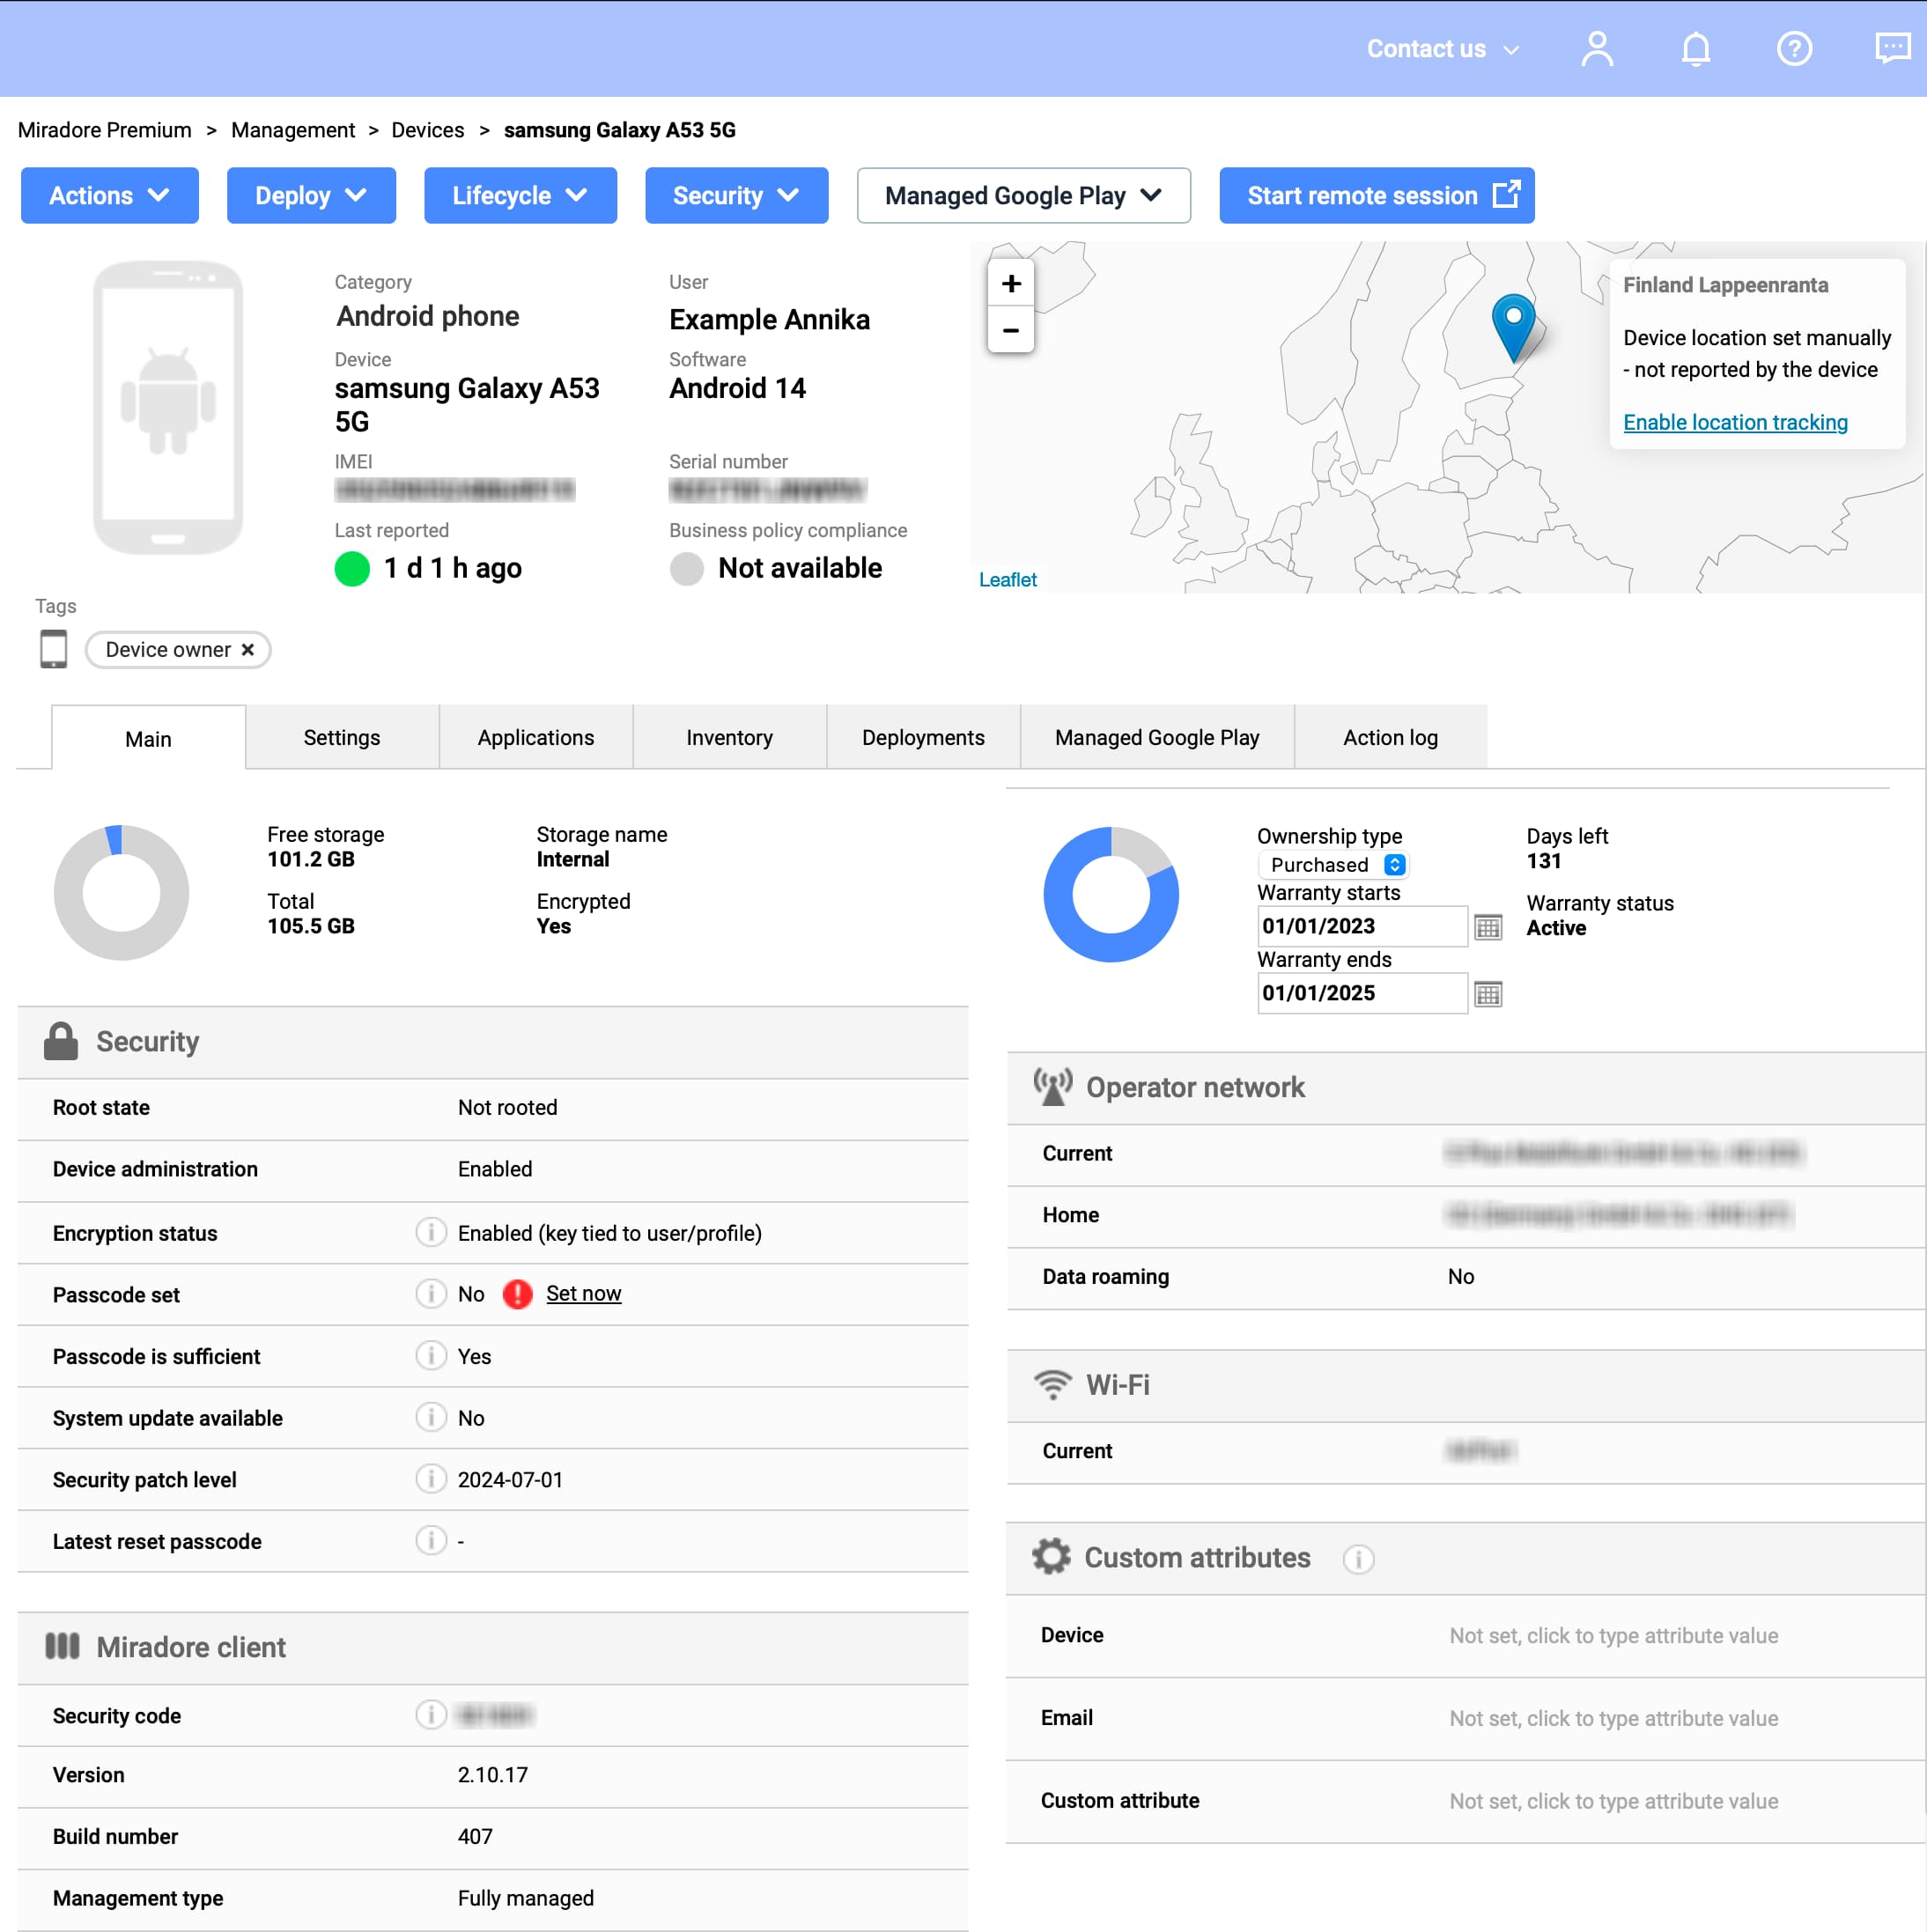This screenshot has width=1927, height=1932.
Task: Open the chat message icon
Action: tap(1891, 48)
